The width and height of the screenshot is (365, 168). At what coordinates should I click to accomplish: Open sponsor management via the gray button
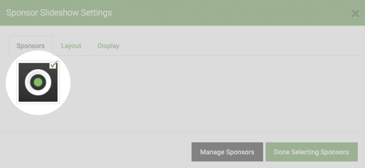(227, 152)
